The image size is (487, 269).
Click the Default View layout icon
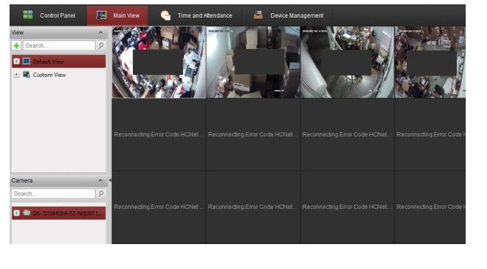click(26, 62)
